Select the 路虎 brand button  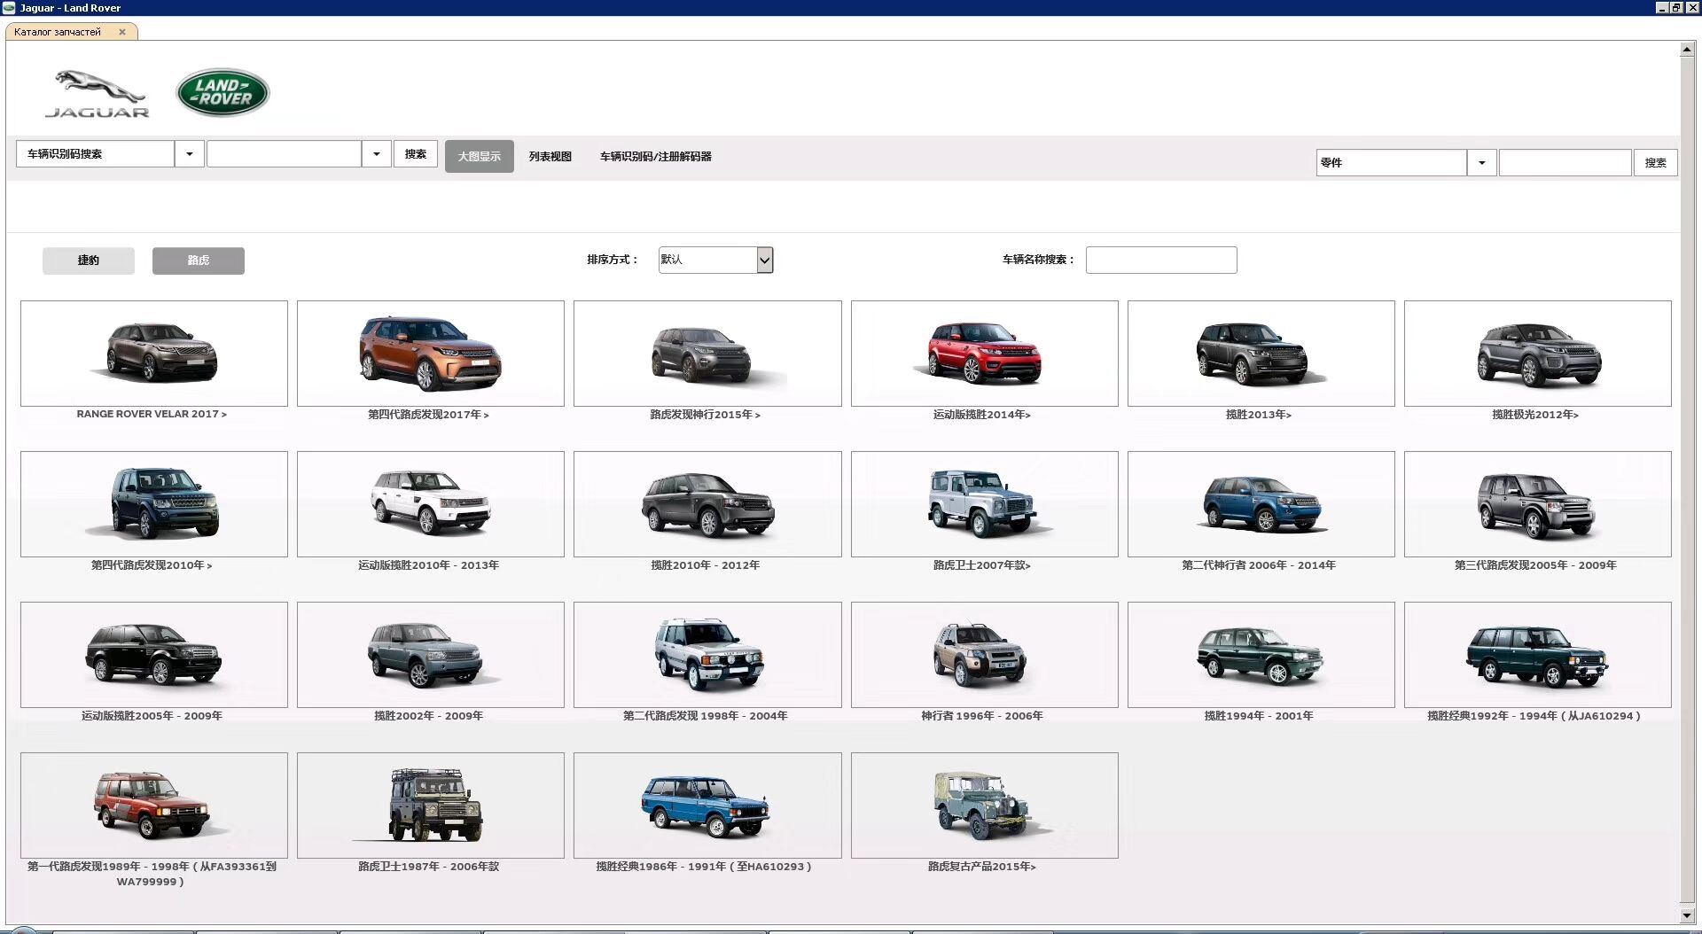coord(199,261)
